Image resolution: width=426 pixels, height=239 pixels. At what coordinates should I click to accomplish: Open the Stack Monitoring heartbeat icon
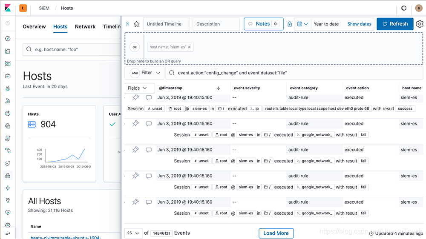(x=8, y=213)
